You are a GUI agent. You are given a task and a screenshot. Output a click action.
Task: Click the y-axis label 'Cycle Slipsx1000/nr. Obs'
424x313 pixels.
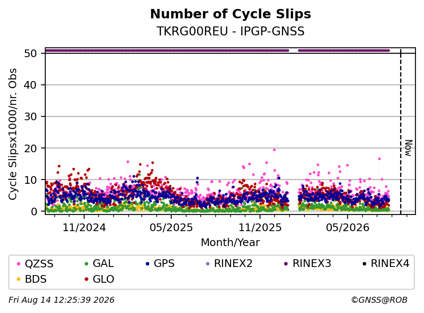click(12, 134)
